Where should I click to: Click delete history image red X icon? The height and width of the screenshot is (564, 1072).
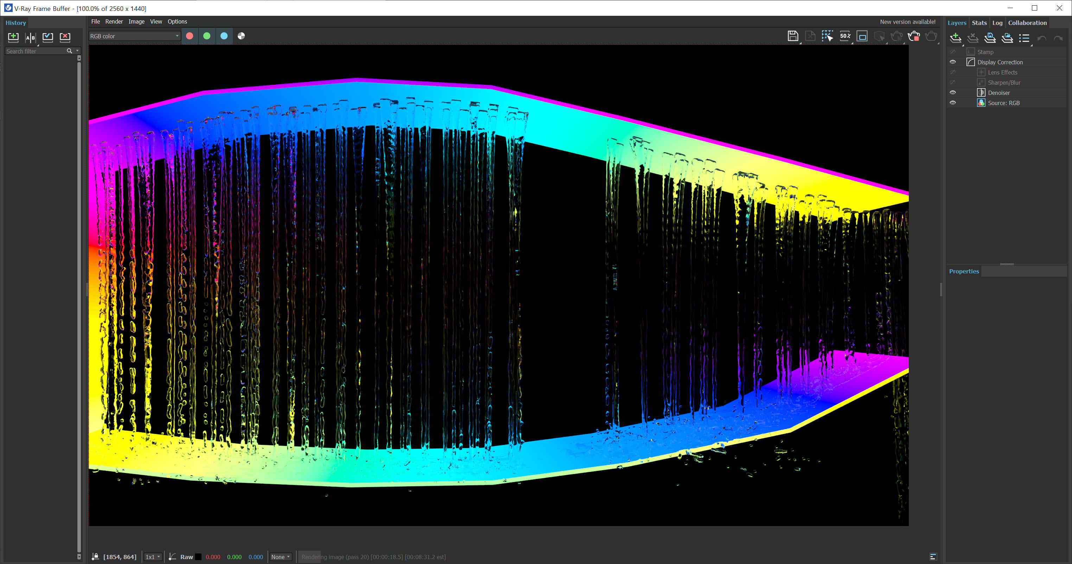tap(65, 37)
